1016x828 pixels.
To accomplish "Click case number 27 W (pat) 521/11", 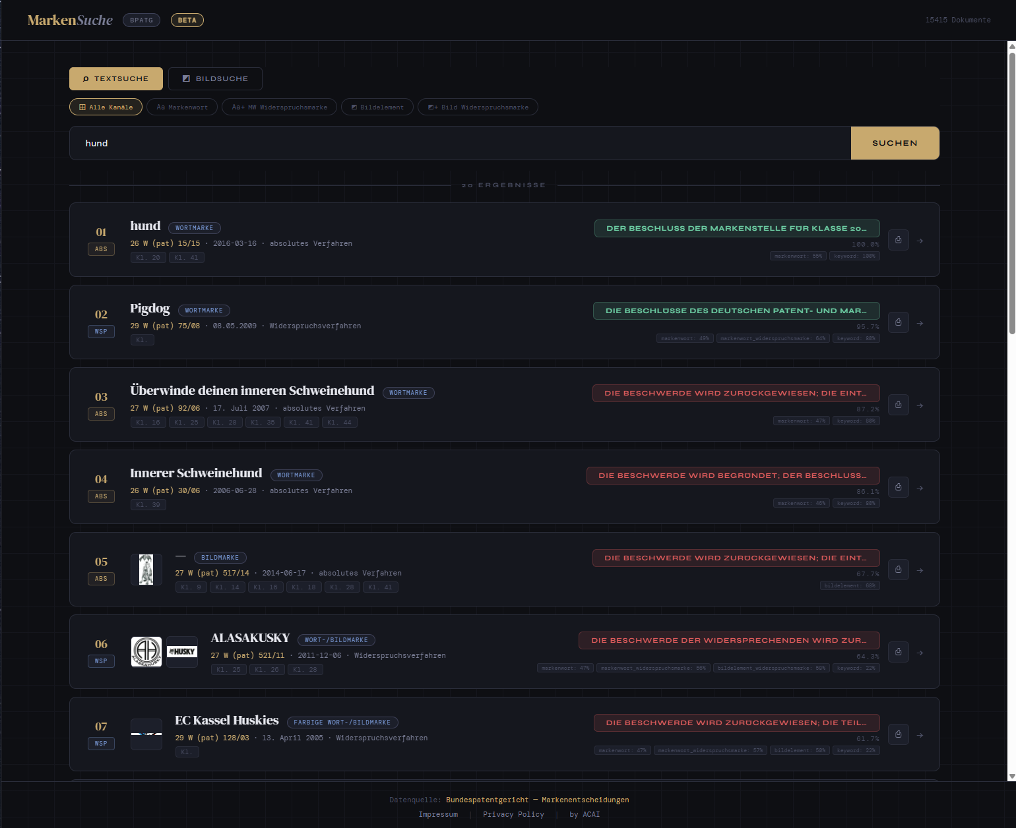I will (x=247, y=655).
